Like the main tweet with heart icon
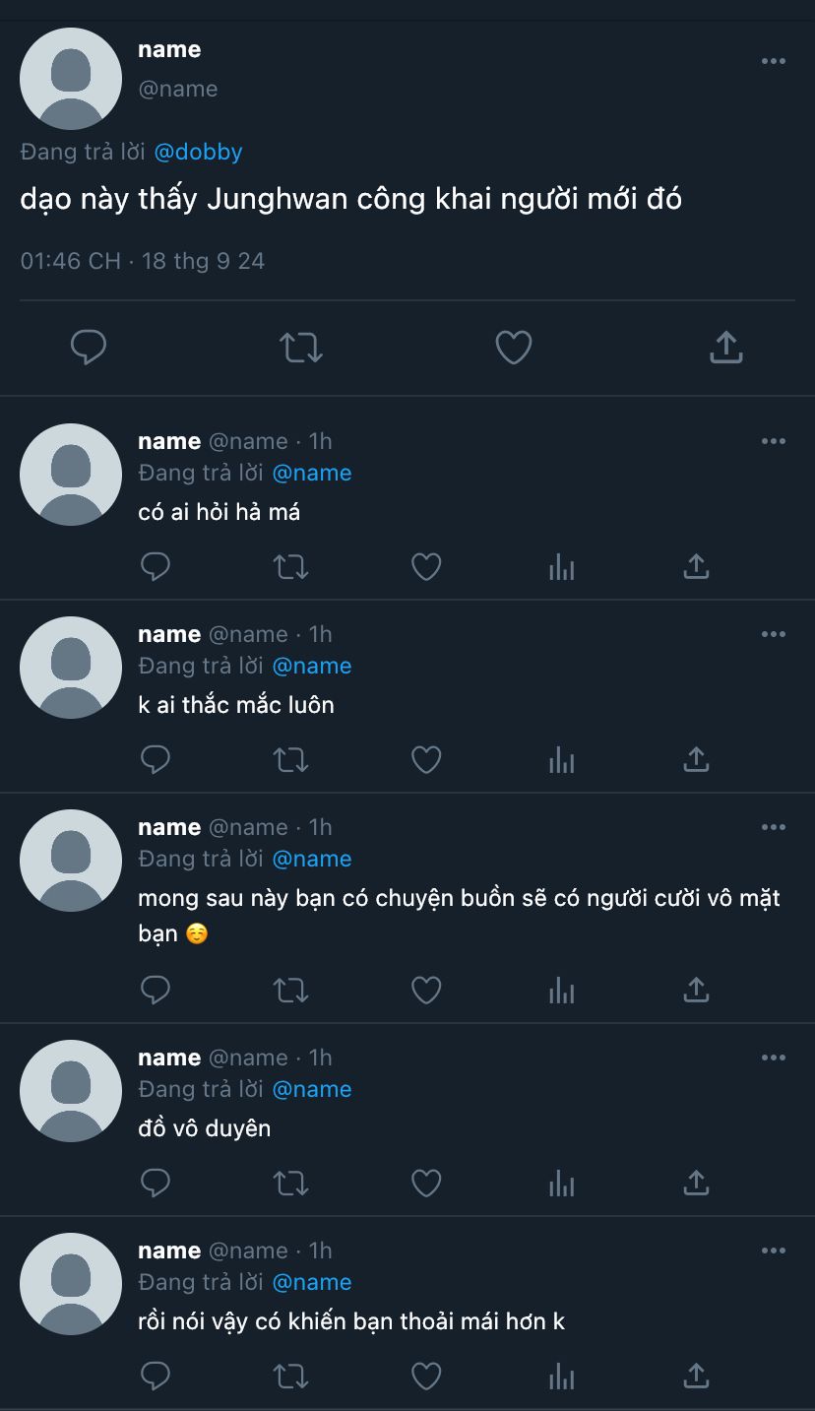 tap(513, 347)
